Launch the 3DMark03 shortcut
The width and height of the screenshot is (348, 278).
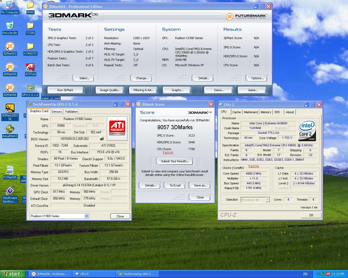coord(10,49)
